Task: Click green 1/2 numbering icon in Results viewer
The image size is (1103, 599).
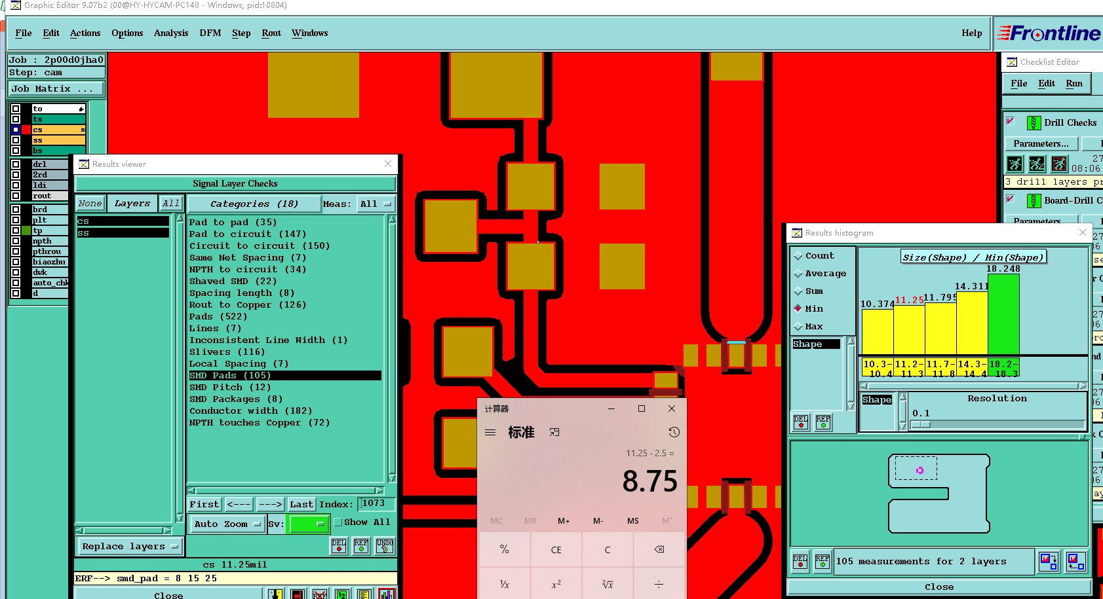Action: (x=342, y=594)
